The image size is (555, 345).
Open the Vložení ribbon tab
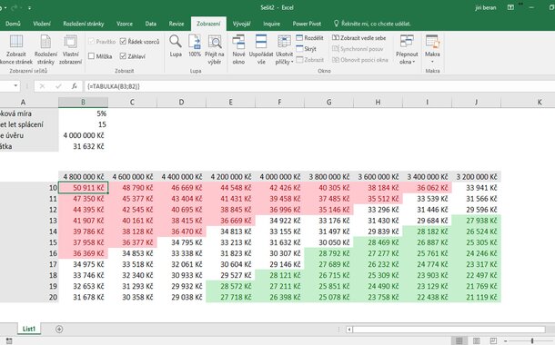tap(42, 24)
